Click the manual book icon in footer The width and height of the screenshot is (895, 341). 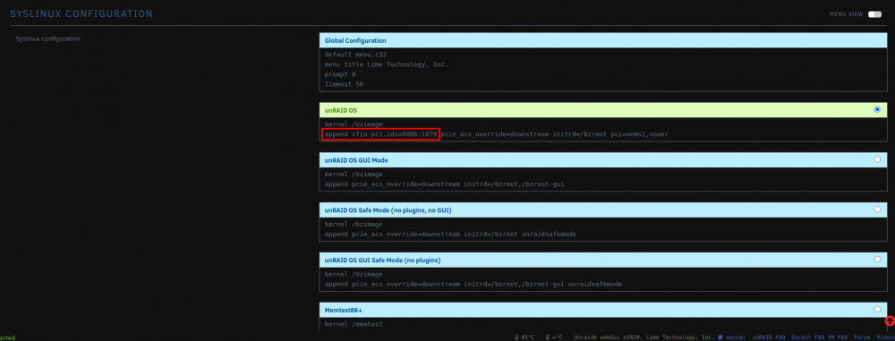pos(720,337)
